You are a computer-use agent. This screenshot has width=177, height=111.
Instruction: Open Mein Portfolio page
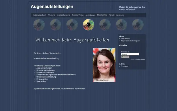(x=102, y=15)
